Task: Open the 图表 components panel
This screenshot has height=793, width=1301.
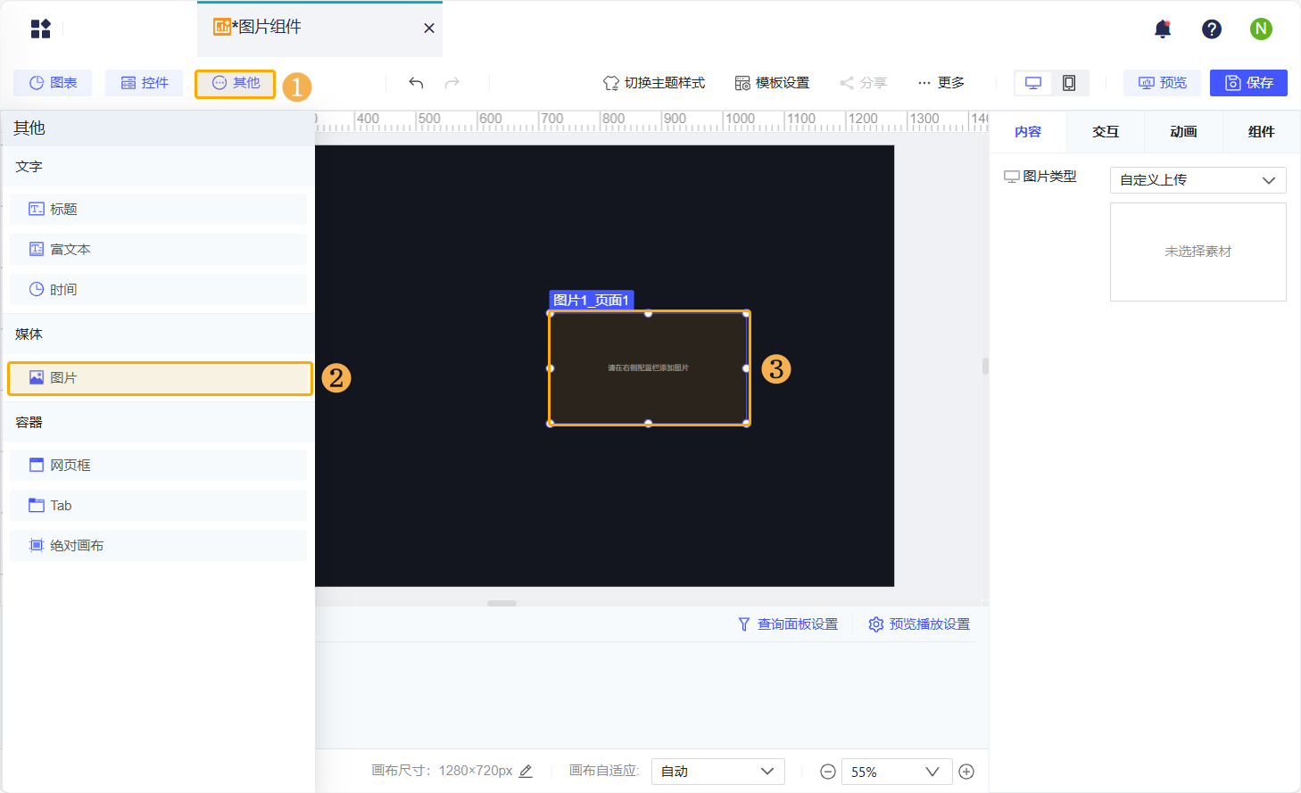Action: [x=53, y=83]
